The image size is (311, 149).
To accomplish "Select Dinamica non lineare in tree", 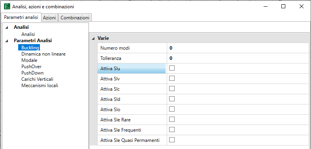I will point(43,54).
